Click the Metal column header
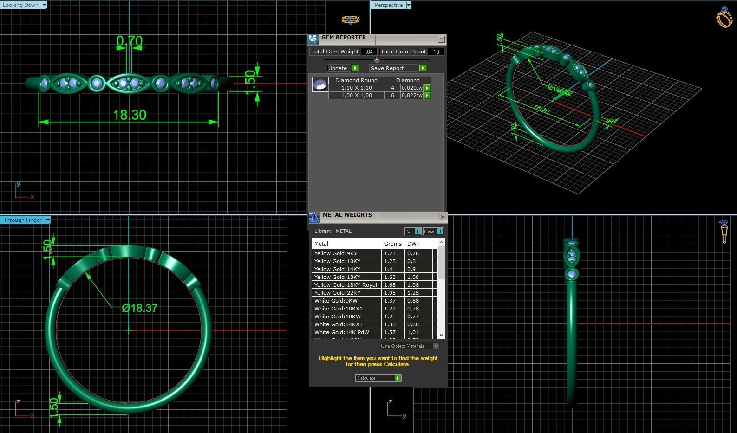The width and height of the screenshot is (737, 433). click(346, 244)
